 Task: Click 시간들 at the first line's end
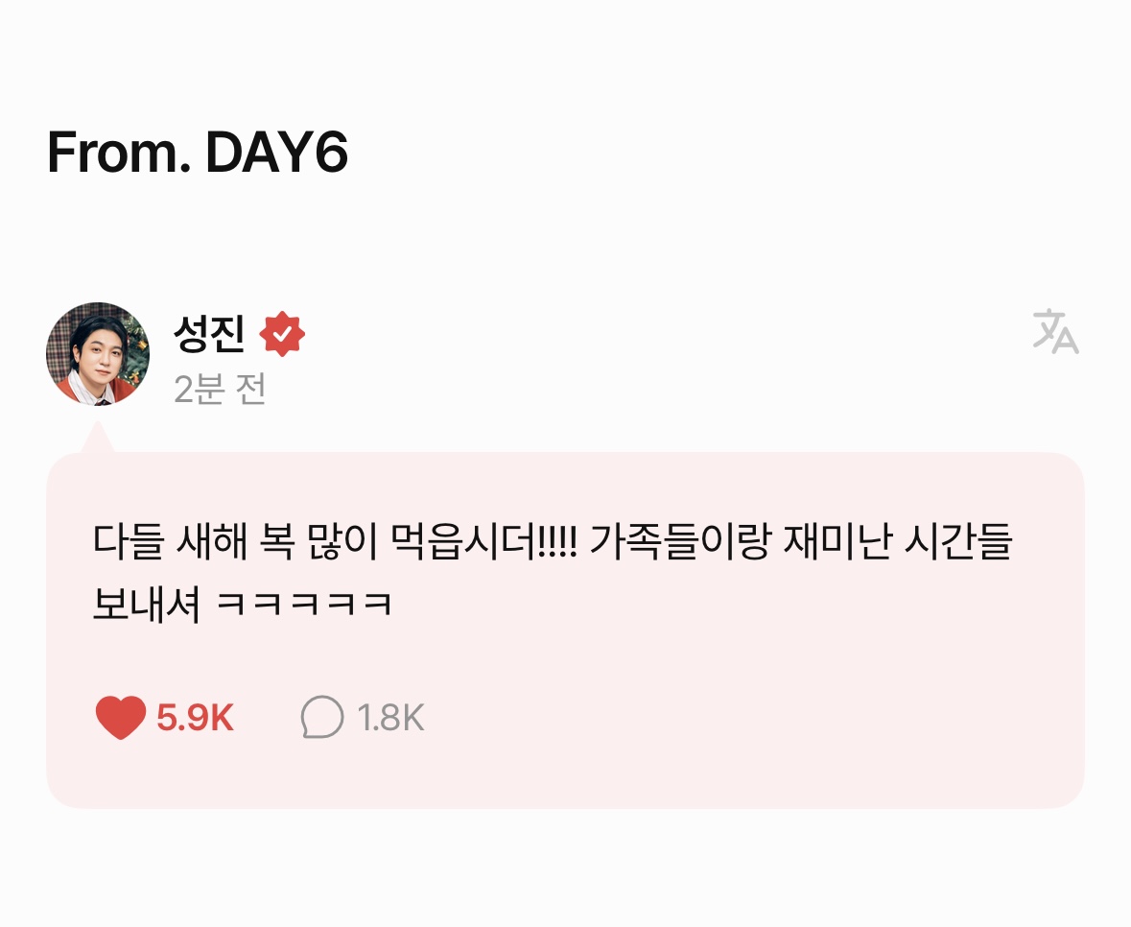[x=958, y=542]
